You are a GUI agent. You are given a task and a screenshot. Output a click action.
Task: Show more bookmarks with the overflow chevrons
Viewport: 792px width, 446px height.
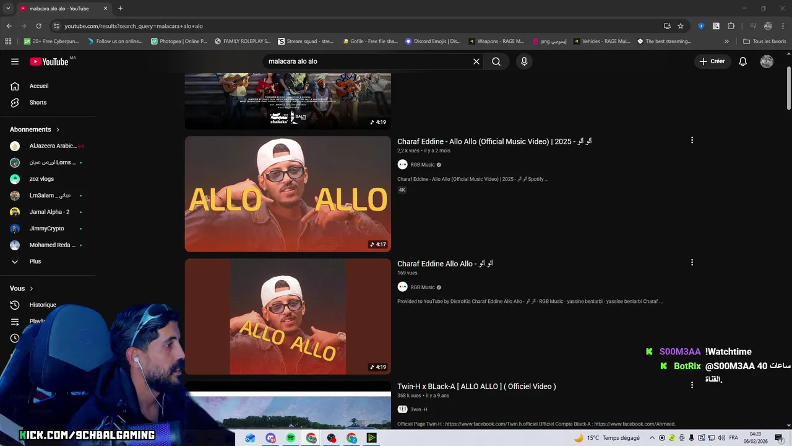click(x=726, y=42)
